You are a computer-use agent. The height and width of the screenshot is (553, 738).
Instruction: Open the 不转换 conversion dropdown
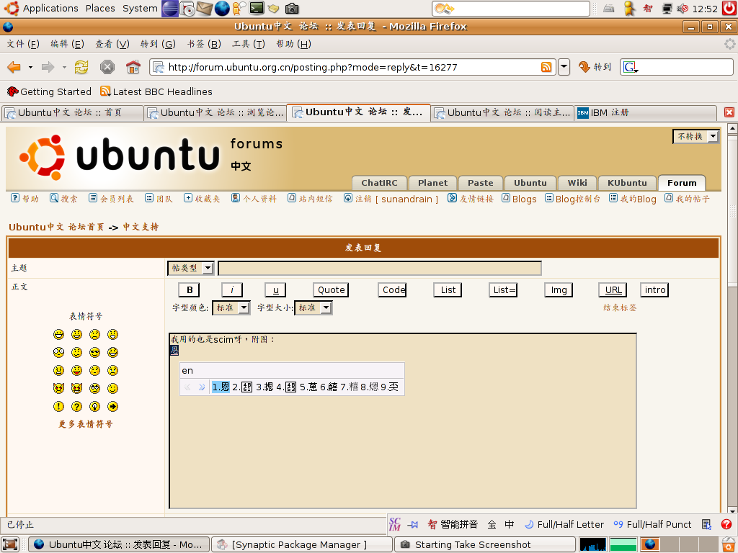695,136
